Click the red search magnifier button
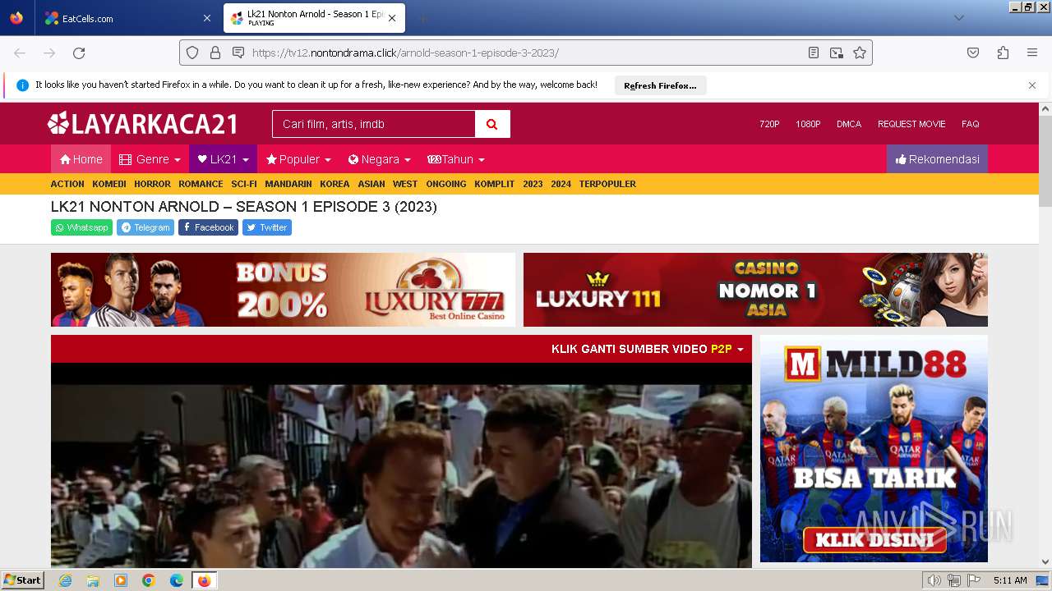The height and width of the screenshot is (591, 1052). coord(492,124)
